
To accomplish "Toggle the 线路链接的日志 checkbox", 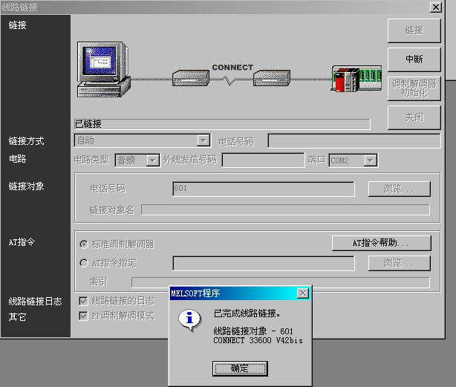I will tap(84, 301).
